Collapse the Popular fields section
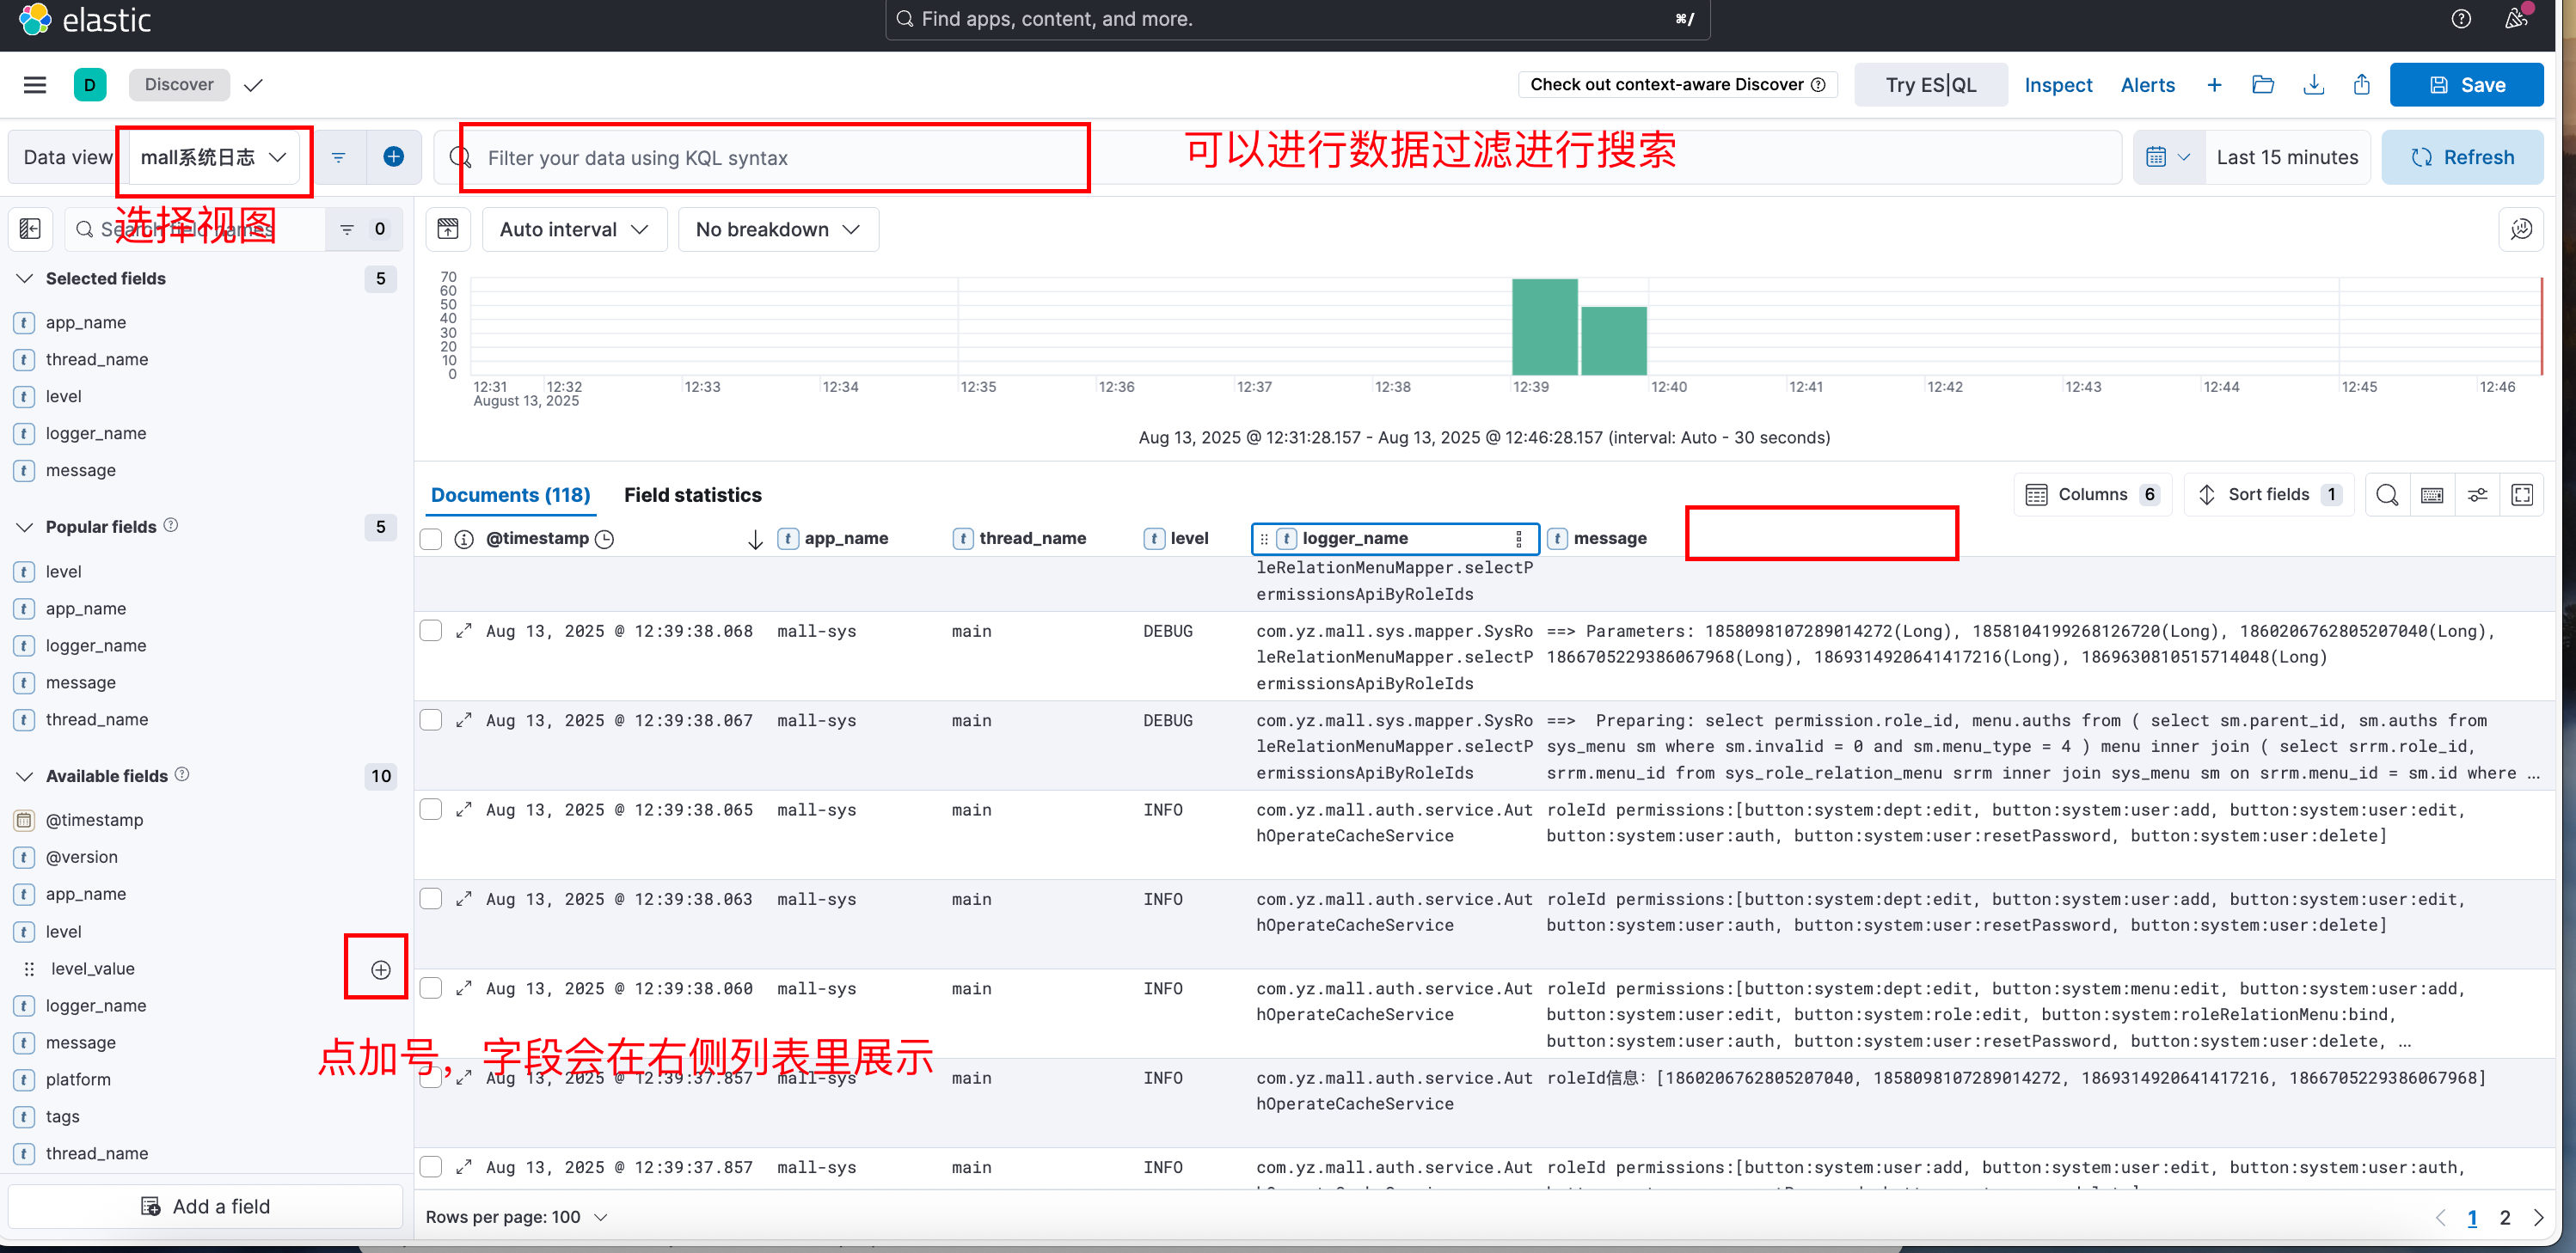Image resolution: width=2576 pixels, height=1253 pixels. [x=25, y=528]
